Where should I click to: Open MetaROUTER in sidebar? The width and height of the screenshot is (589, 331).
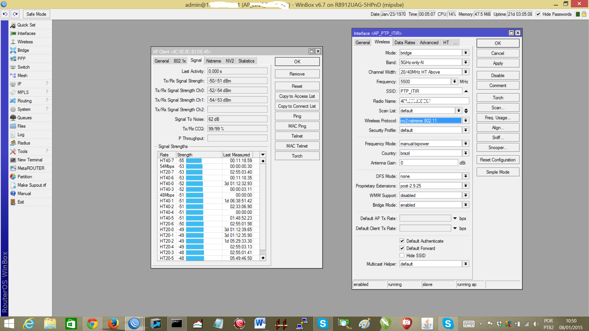click(30, 168)
